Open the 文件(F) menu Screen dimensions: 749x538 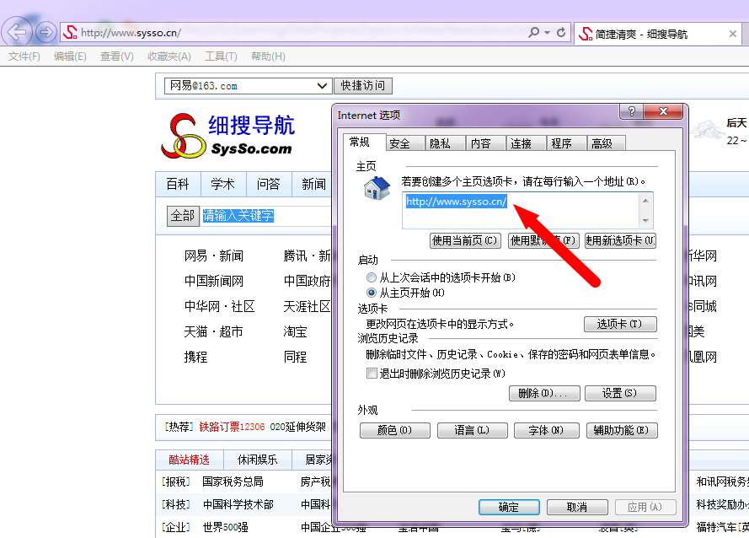24,56
